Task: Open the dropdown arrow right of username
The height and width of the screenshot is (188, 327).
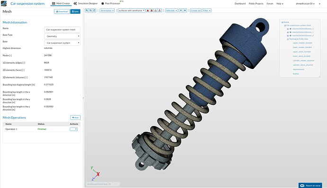Action: click(x=320, y=4)
